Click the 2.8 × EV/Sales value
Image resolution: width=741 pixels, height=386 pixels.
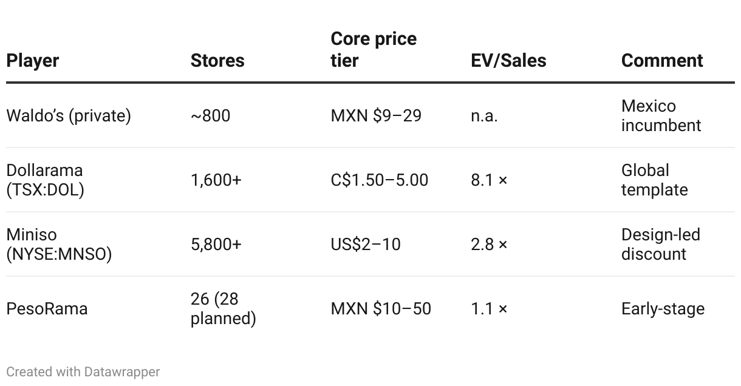pos(489,244)
